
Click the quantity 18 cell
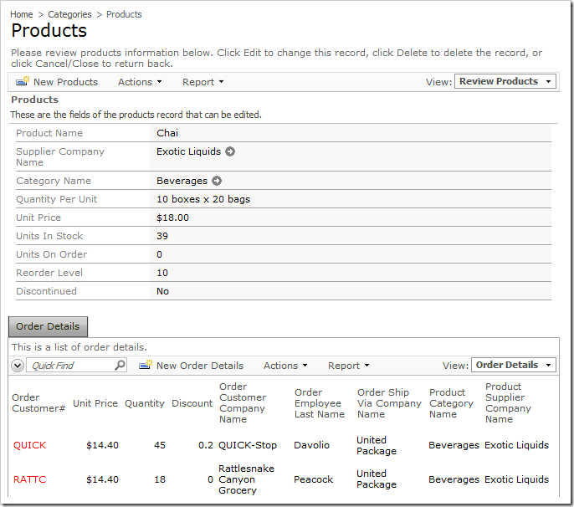[160, 479]
